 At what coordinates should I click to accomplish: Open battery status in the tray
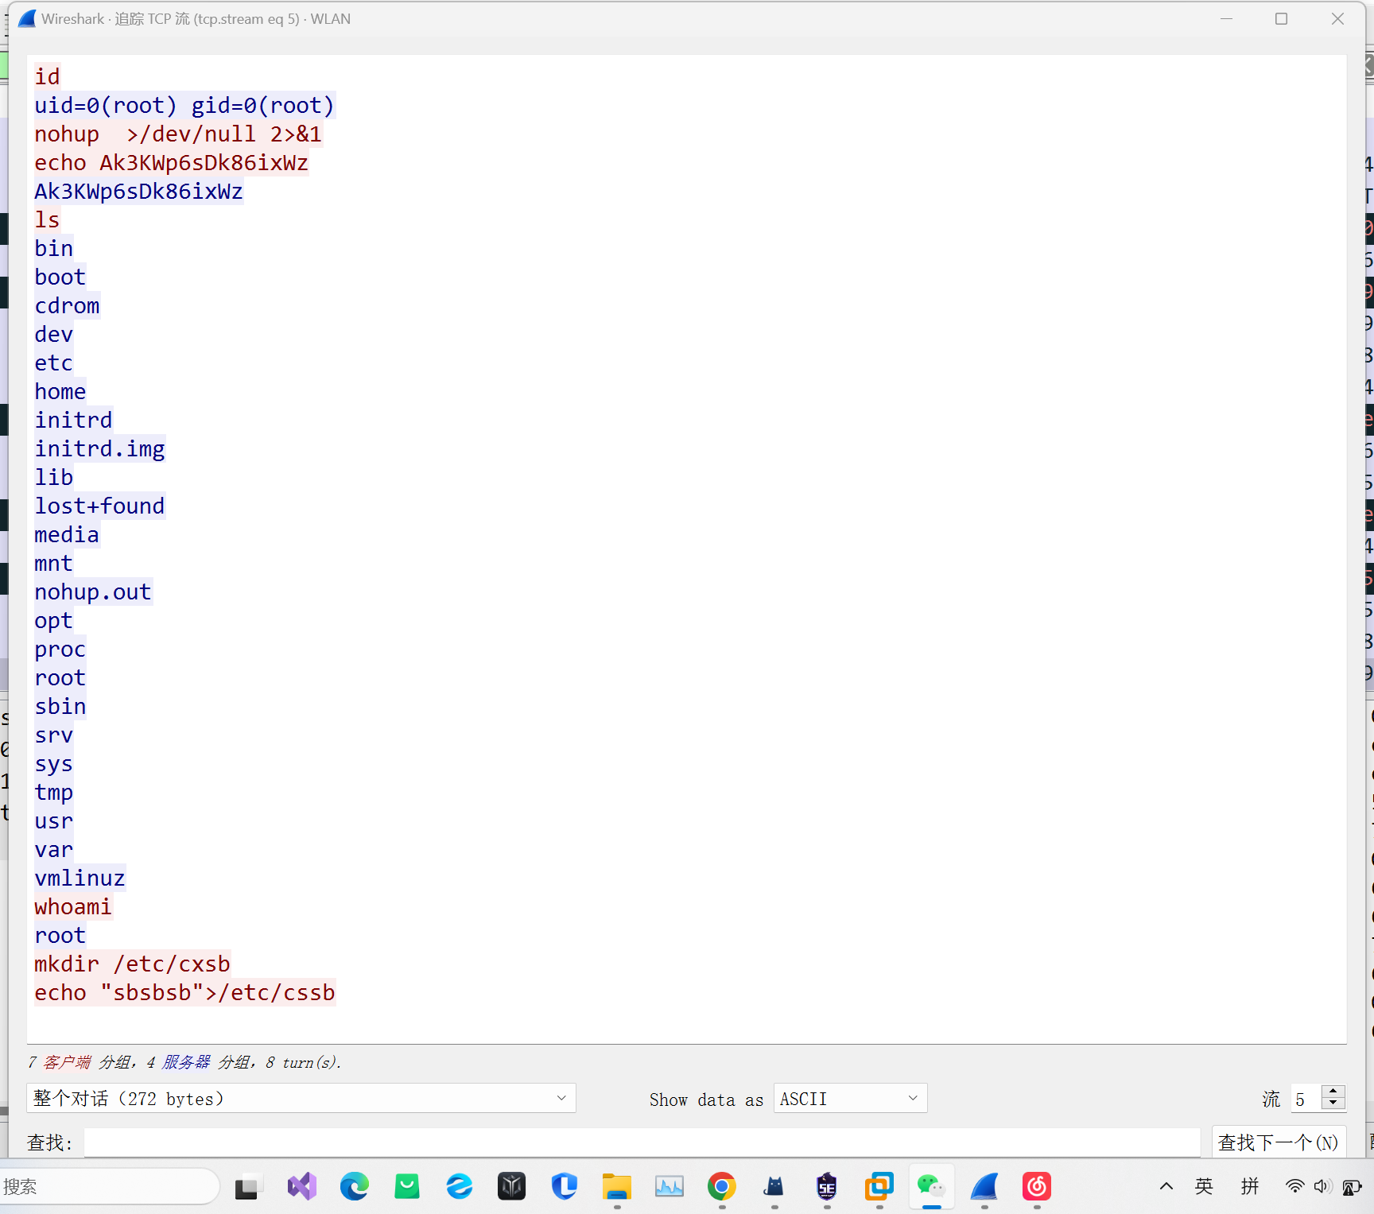(1352, 1188)
